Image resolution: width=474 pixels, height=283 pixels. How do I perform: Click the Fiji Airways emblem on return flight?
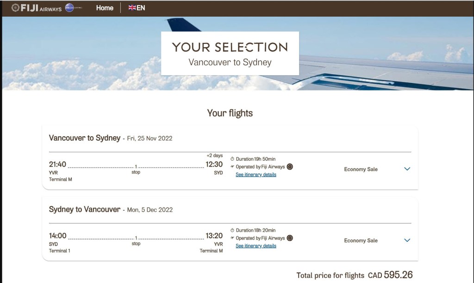(x=290, y=238)
